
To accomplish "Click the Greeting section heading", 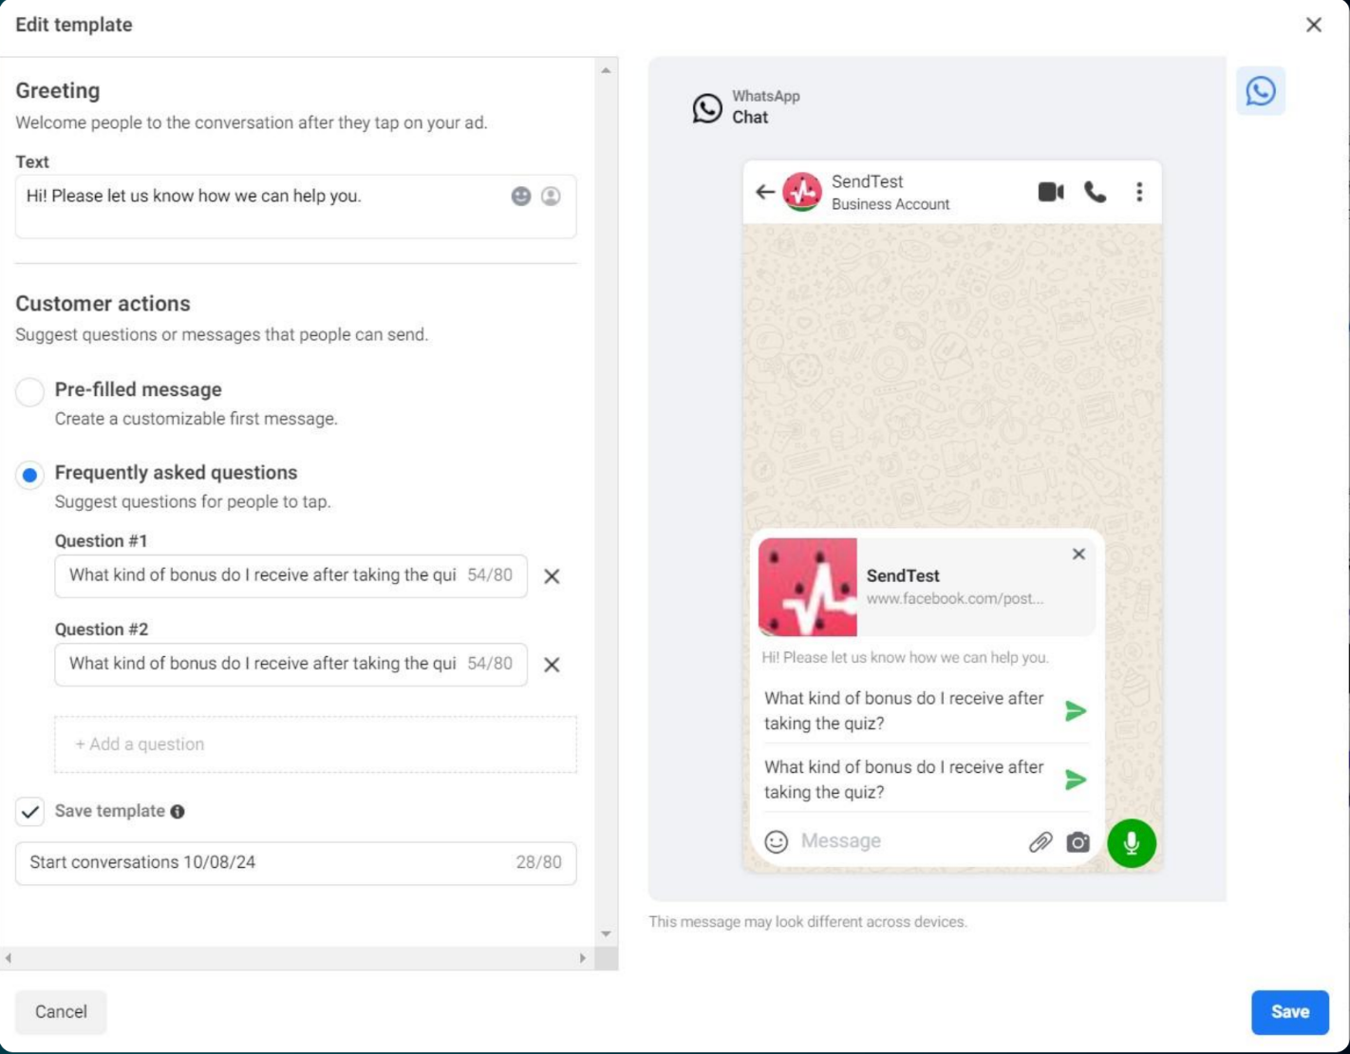I will (58, 91).
